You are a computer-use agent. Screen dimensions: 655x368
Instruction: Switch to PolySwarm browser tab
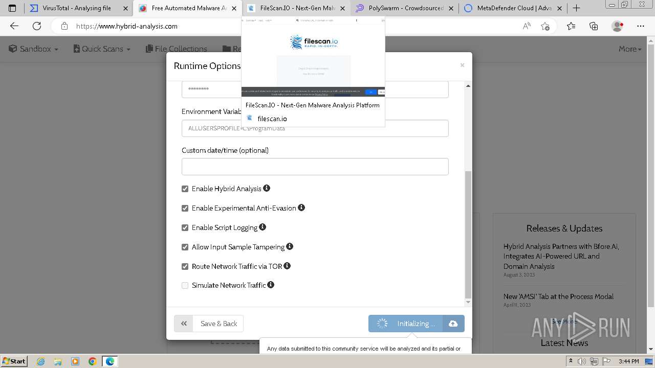click(x=404, y=8)
